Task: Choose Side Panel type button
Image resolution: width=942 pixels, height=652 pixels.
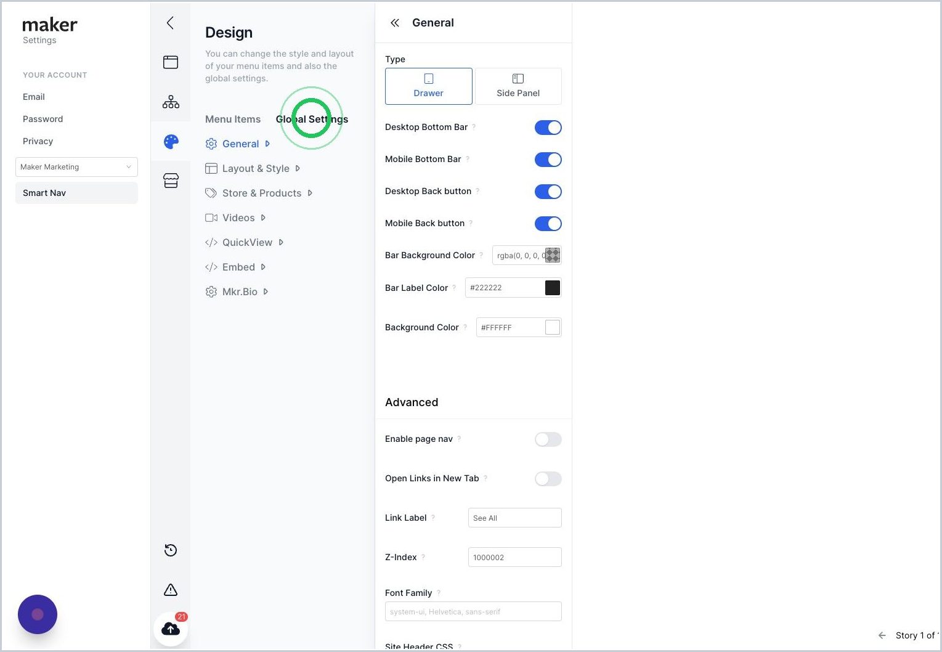Action: pos(518,86)
